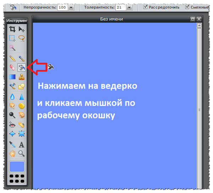The image size is (213, 193).
Task: Click the Толерантность value field
Action: (x=121, y=7)
